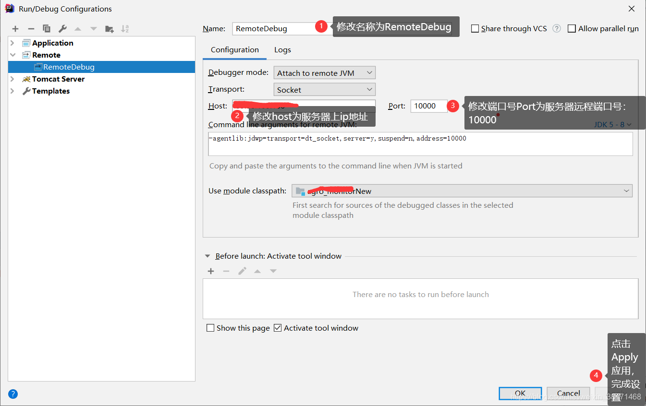This screenshot has height=406, width=646.
Task: Select Application tree item
Action: coord(53,43)
